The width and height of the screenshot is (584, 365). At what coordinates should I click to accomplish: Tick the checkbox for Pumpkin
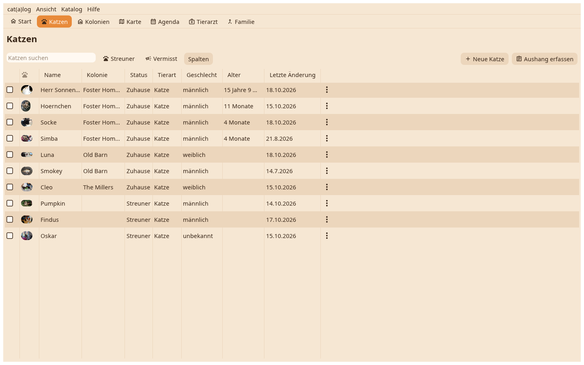(x=10, y=203)
